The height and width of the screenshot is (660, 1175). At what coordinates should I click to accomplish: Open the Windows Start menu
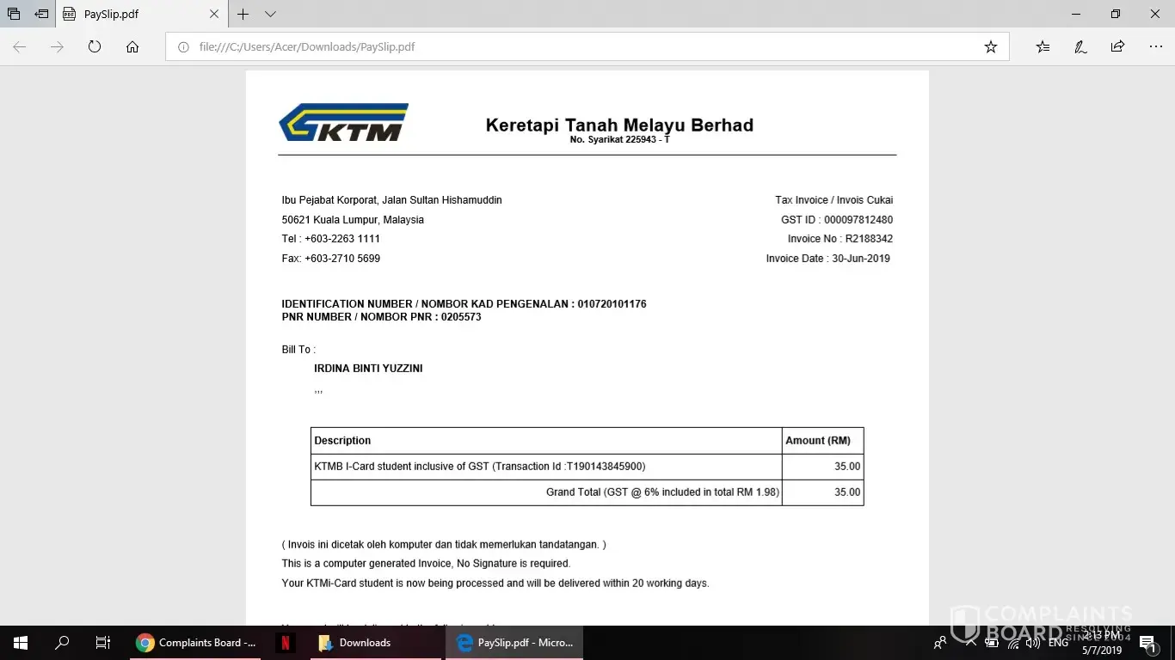click(21, 643)
